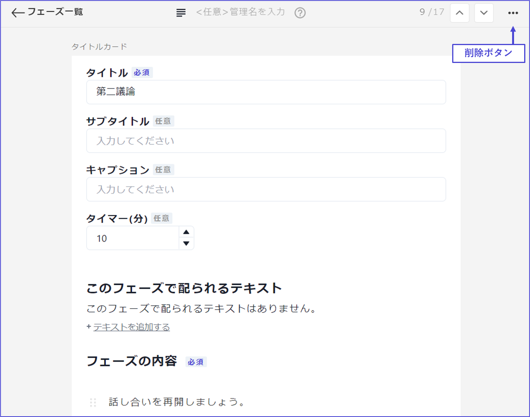
Task: Click the back arrow to フェーズ一覧
Action: pyautogui.click(x=18, y=12)
